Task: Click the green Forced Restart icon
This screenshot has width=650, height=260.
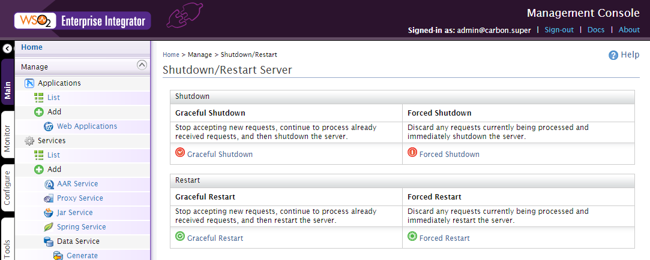Action: pos(412,237)
